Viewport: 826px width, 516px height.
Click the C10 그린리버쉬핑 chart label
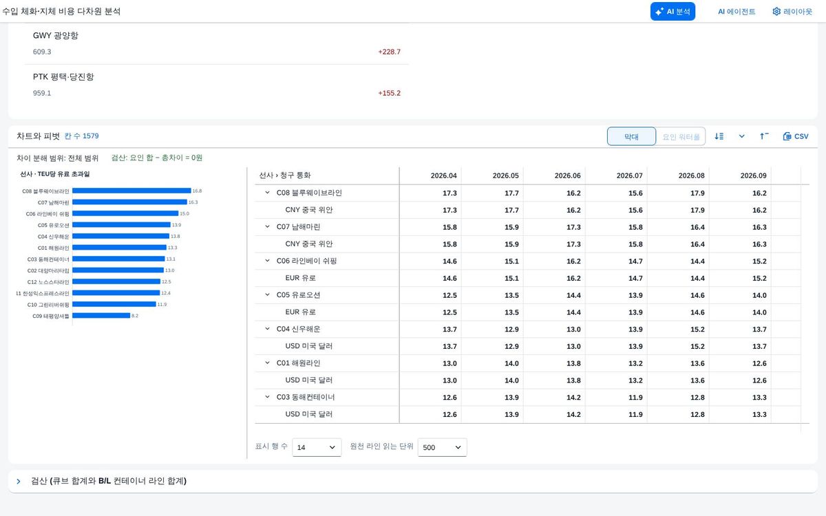pyautogui.click(x=48, y=305)
